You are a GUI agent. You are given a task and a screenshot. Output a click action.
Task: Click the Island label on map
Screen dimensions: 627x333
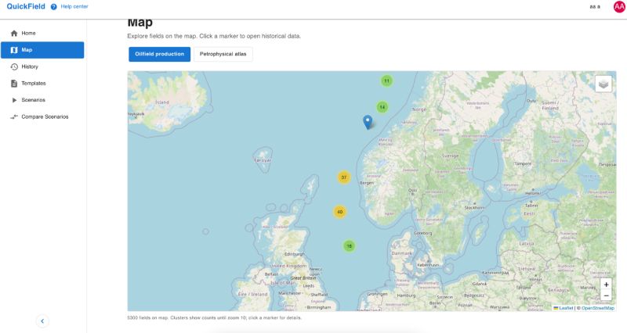tap(162, 102)
